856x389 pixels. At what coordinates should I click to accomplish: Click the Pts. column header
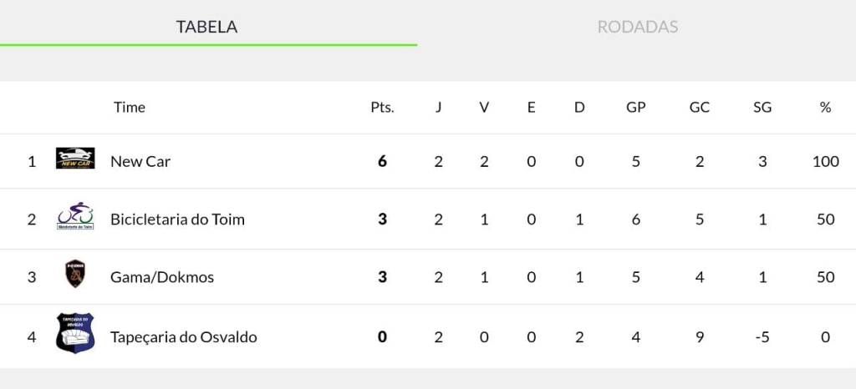[x=382, y=108]
